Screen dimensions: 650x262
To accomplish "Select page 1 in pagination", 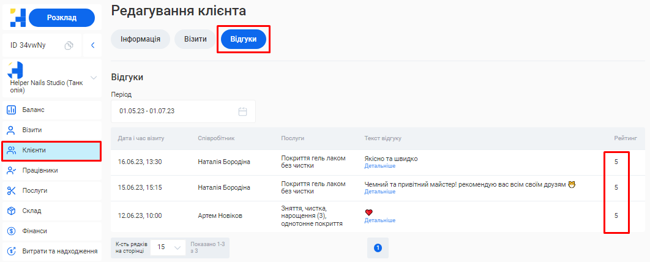I will point(378,248).
